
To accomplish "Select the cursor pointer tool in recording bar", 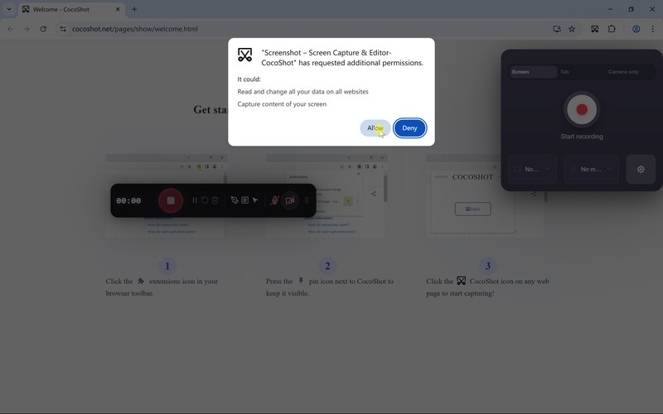I will (x=255, y=200).
